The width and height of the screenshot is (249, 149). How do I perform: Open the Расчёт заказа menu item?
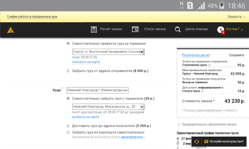click(x=111, y=29)
